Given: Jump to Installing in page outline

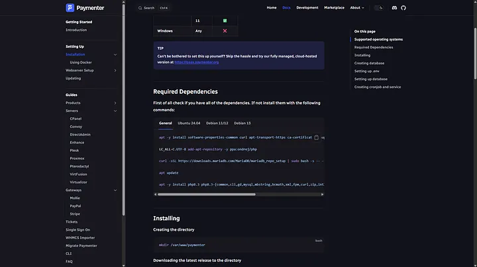Looking at the screenshot, I should (x=362, y=56).
